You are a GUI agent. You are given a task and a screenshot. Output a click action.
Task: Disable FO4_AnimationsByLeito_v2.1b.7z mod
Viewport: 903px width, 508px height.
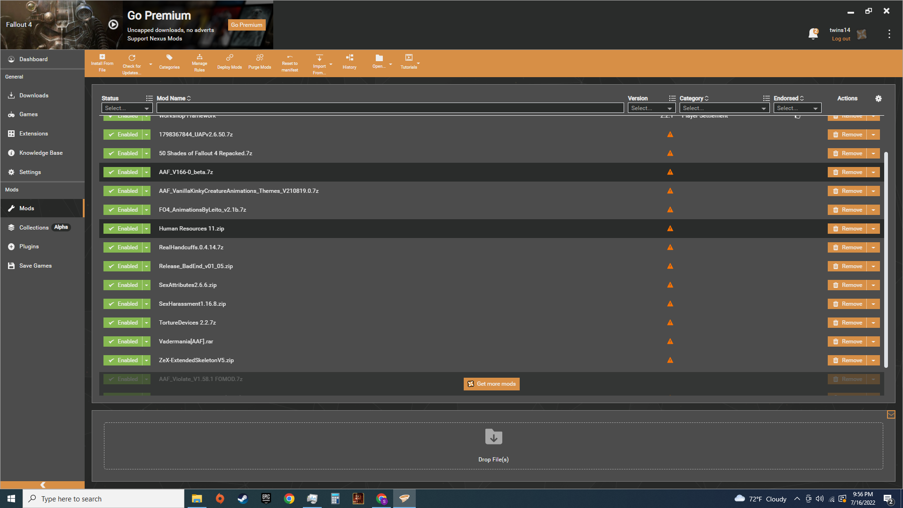(123, 210)
